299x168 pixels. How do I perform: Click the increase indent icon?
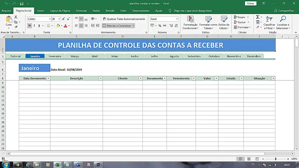click(x=98, y=26)
